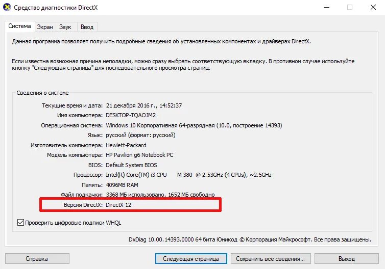Select the Windows 10 Корпоративная OS value

194,125
